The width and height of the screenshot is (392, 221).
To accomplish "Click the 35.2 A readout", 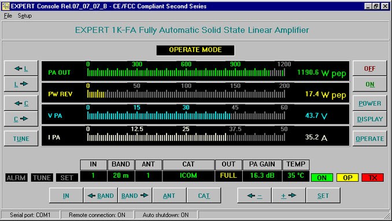I will (x=316, y=137).
